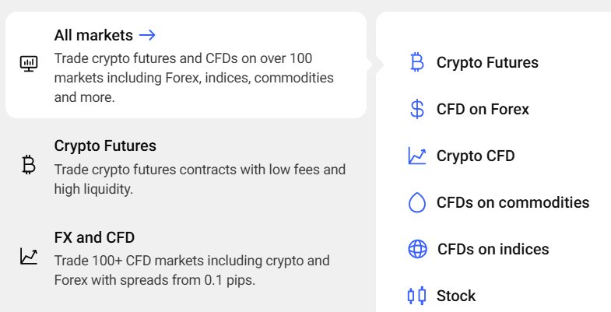Open the Stock market option
This screenshot has width=611, height=312.
(456, 296)
